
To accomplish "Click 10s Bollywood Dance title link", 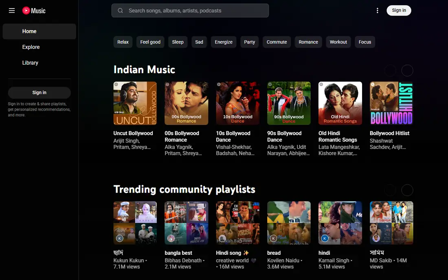I will [x=233, y=136].
